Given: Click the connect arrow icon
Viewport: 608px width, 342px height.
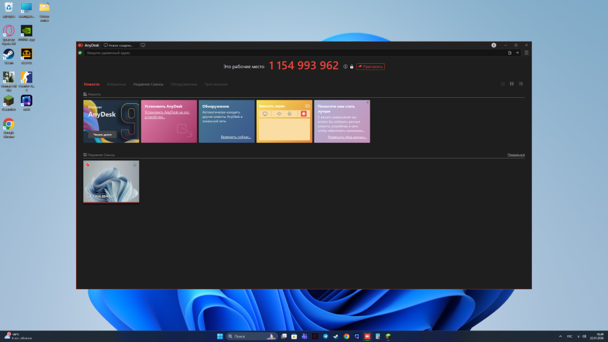Looking at the screenshot, I should [517, 53].
